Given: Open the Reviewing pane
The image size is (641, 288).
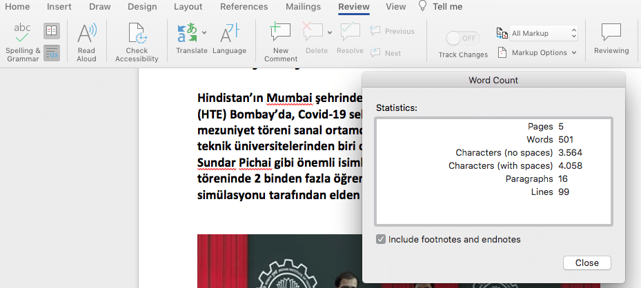Looking at the screenshot, I should tap(611, 39).
